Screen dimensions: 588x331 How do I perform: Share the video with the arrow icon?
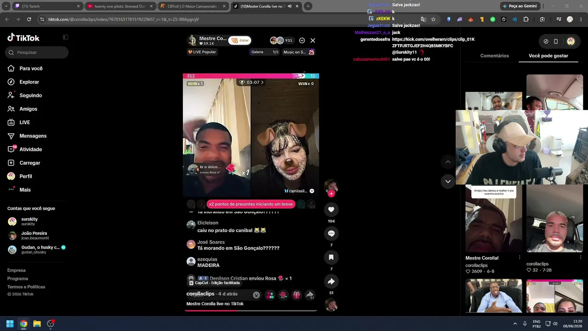tap(331, 281)
